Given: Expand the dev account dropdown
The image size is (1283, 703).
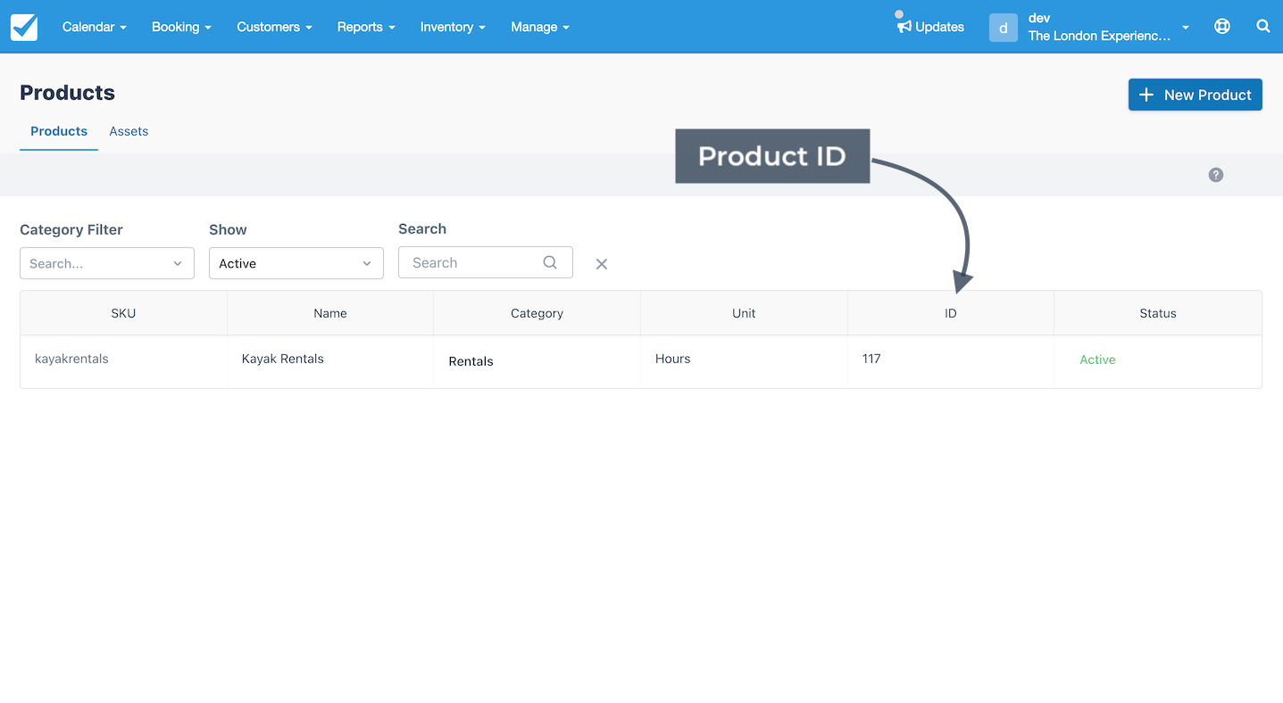Looking at the screenshot, I should [1186, 28].
